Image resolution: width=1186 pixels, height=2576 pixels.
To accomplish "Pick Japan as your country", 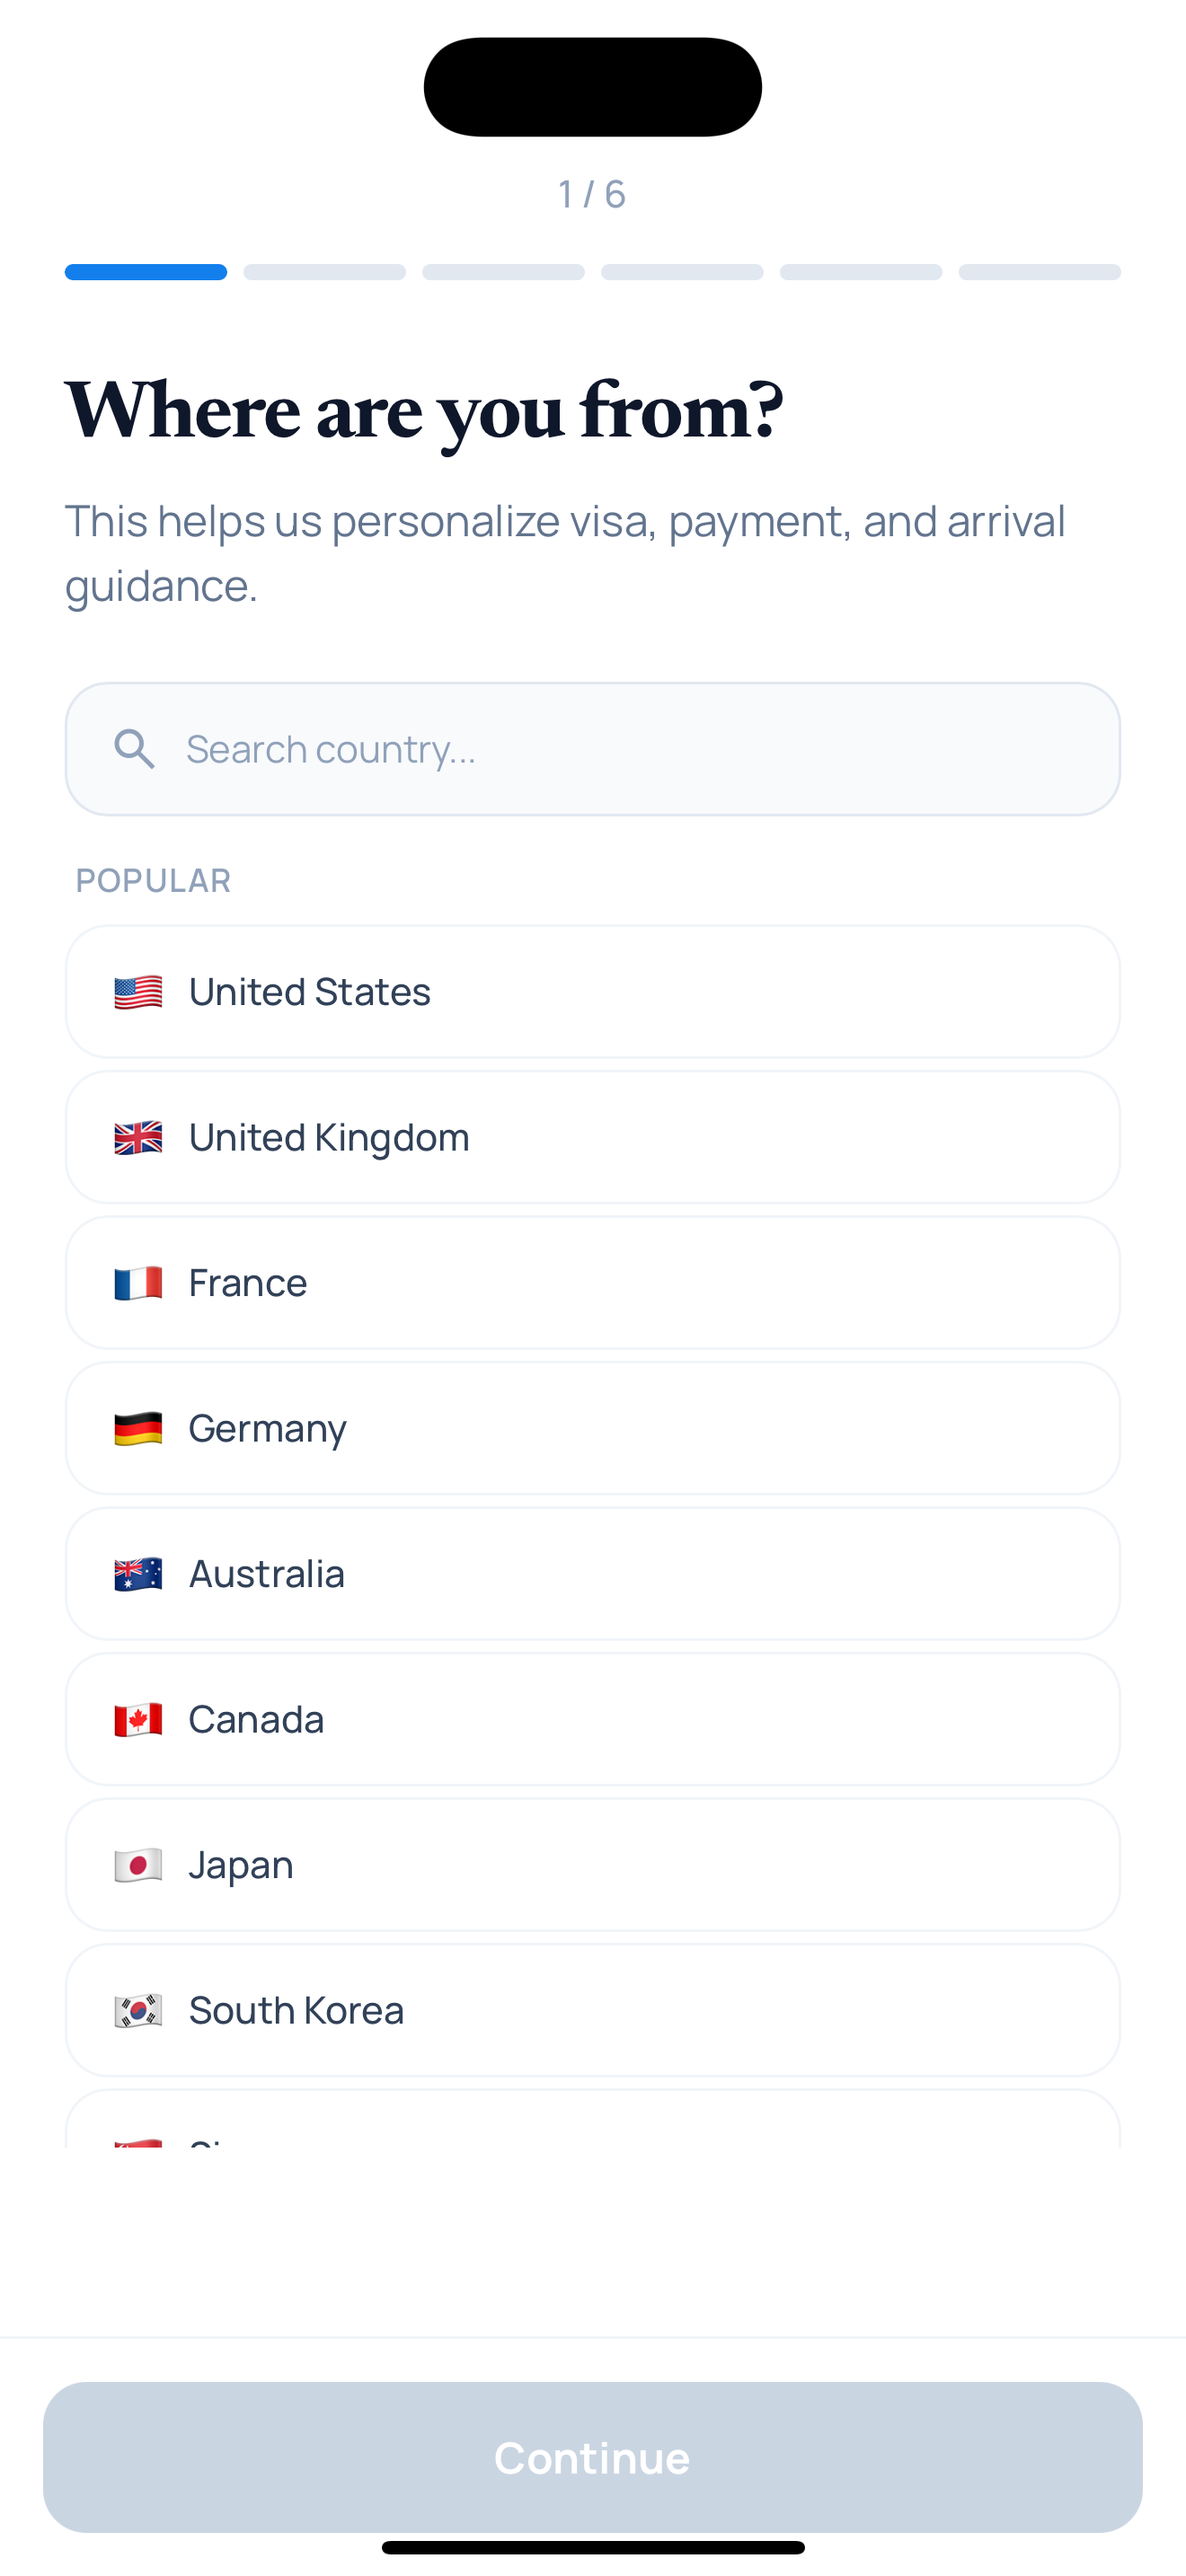I will click(x=592, y=1865).
